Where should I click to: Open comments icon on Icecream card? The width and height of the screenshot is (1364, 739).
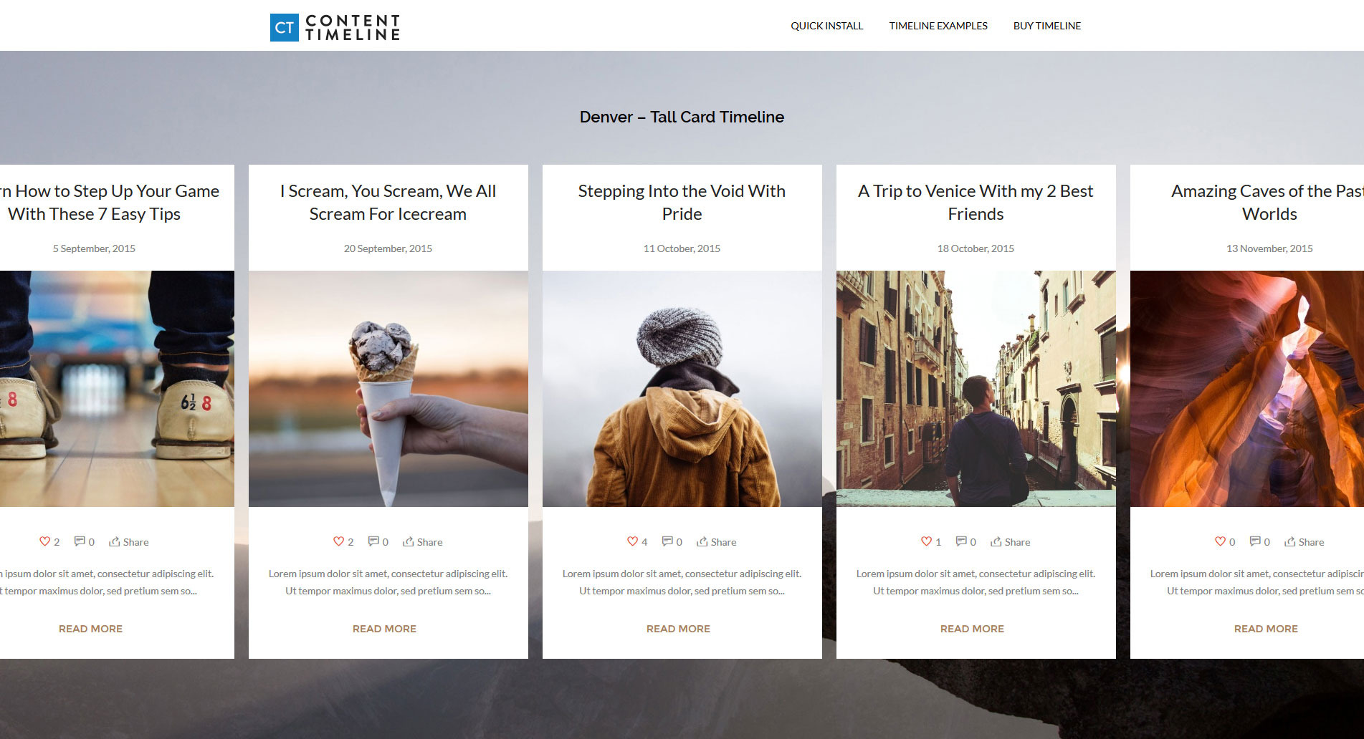point(373,541)
